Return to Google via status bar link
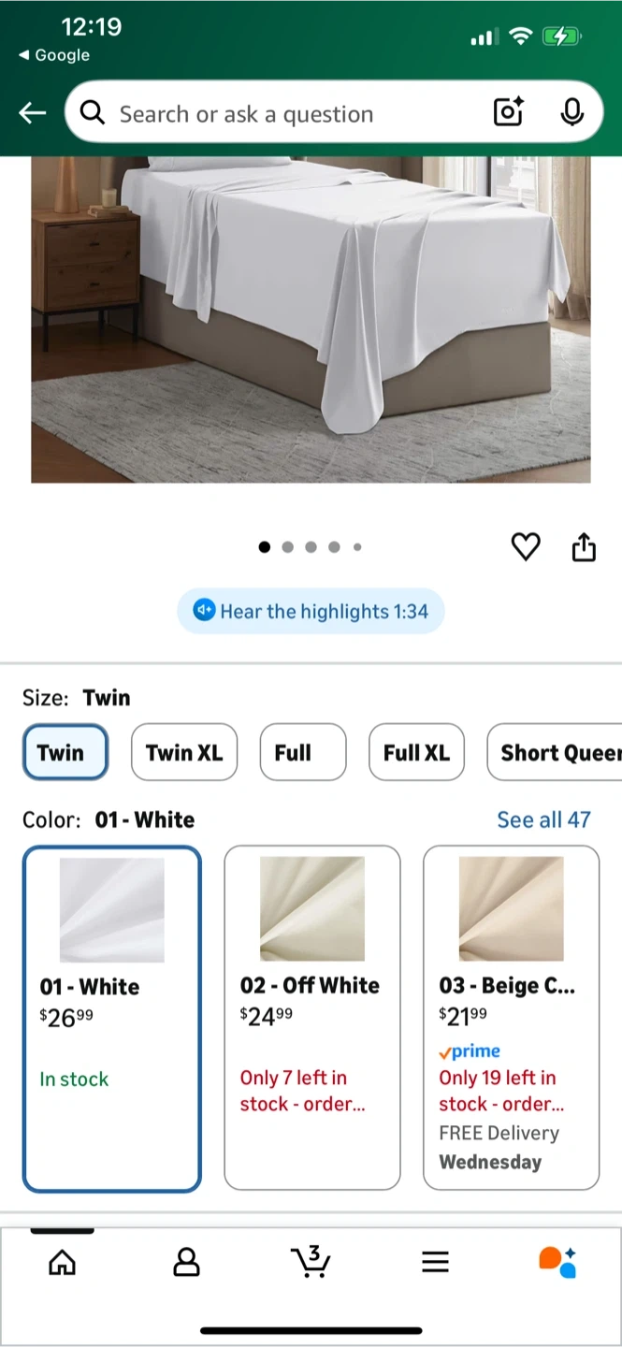Image resolution: width=622 pixels, height=1347 pixels. [x=54, y=55]
